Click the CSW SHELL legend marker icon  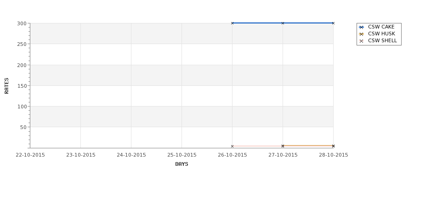361,41
